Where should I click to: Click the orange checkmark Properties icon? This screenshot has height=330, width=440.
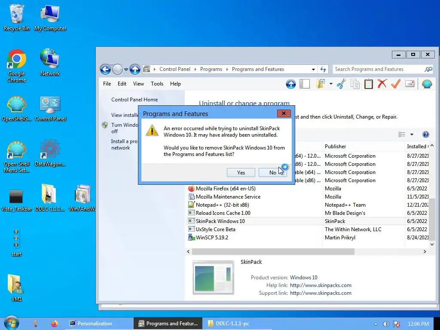coord(395,84)
